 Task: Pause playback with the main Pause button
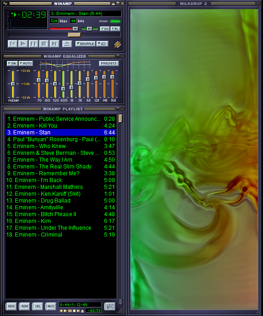click(x=34, y=44)
